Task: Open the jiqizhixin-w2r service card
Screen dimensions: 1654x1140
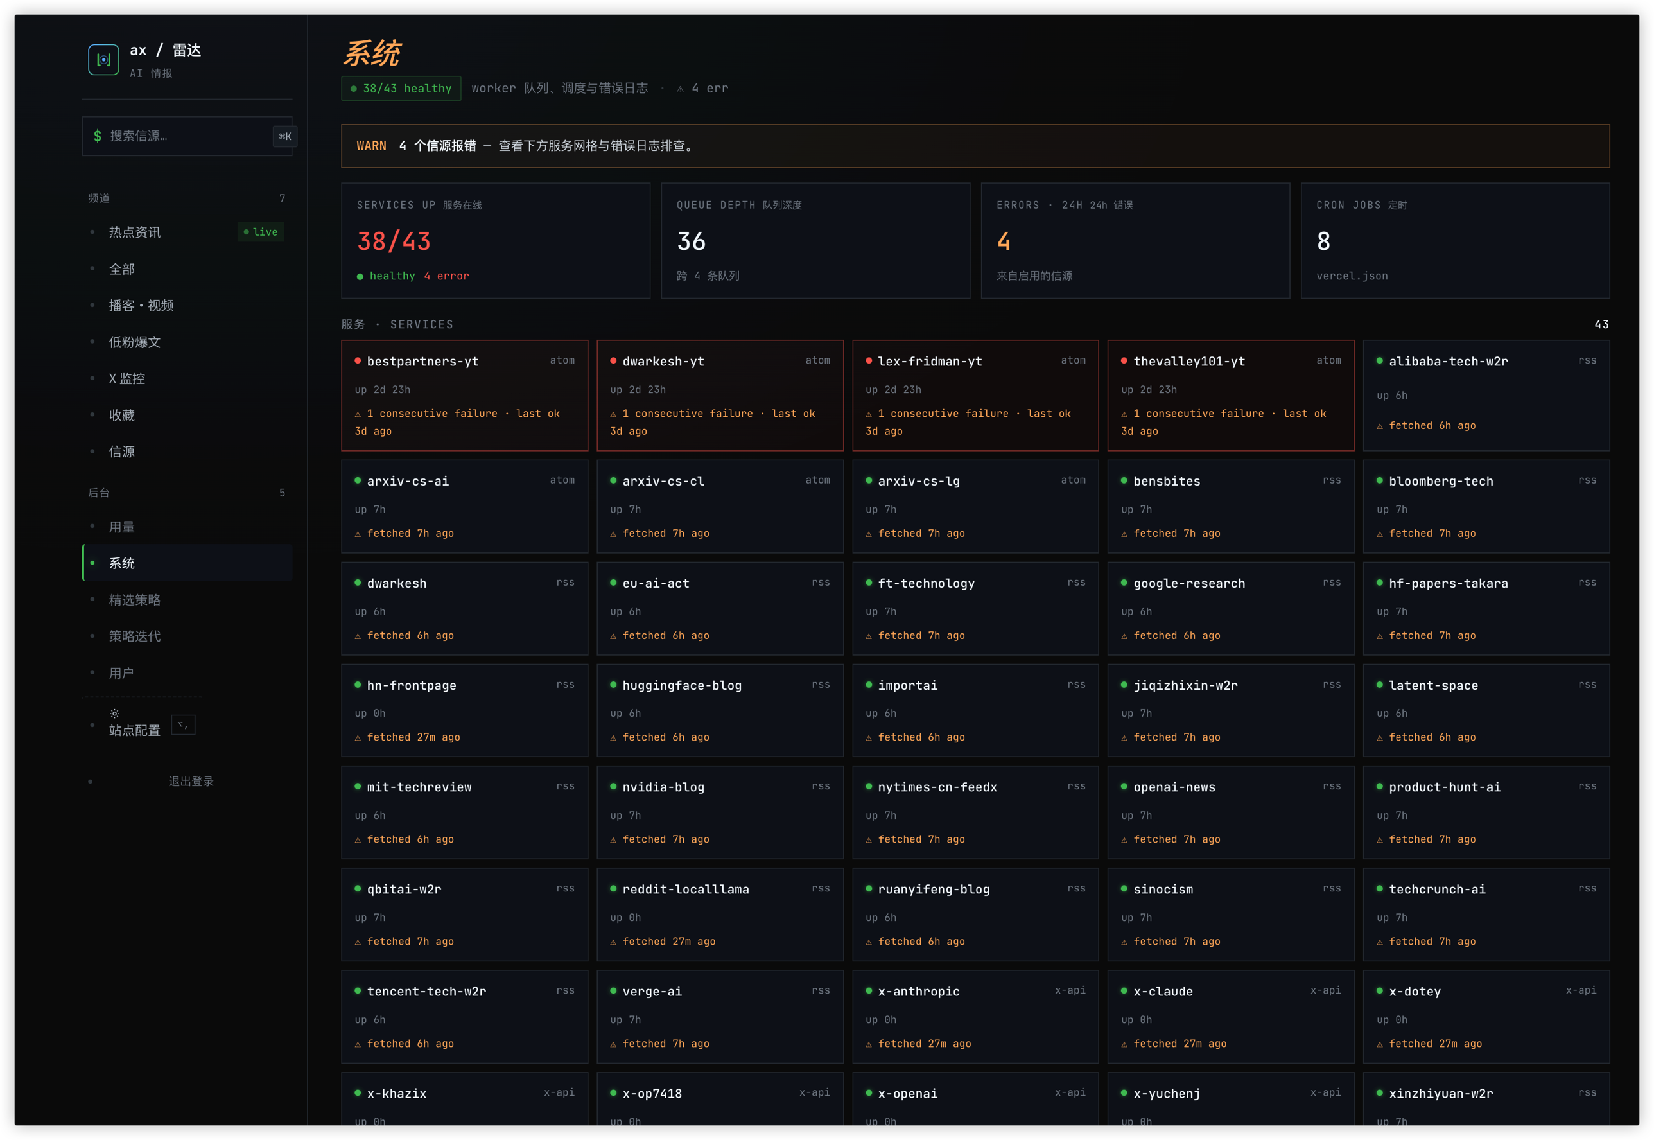Action: point(1230,711)
